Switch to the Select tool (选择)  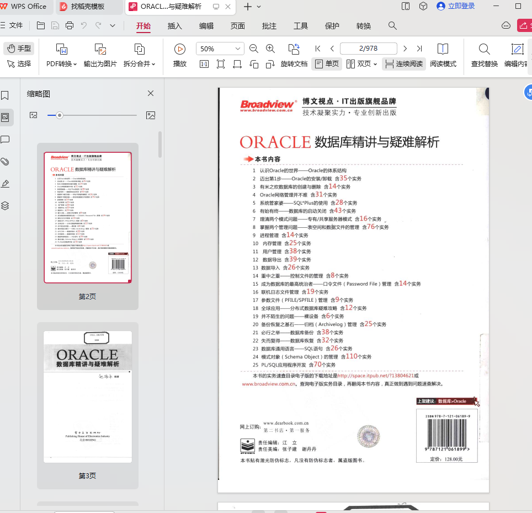click(x=19, y=64)
